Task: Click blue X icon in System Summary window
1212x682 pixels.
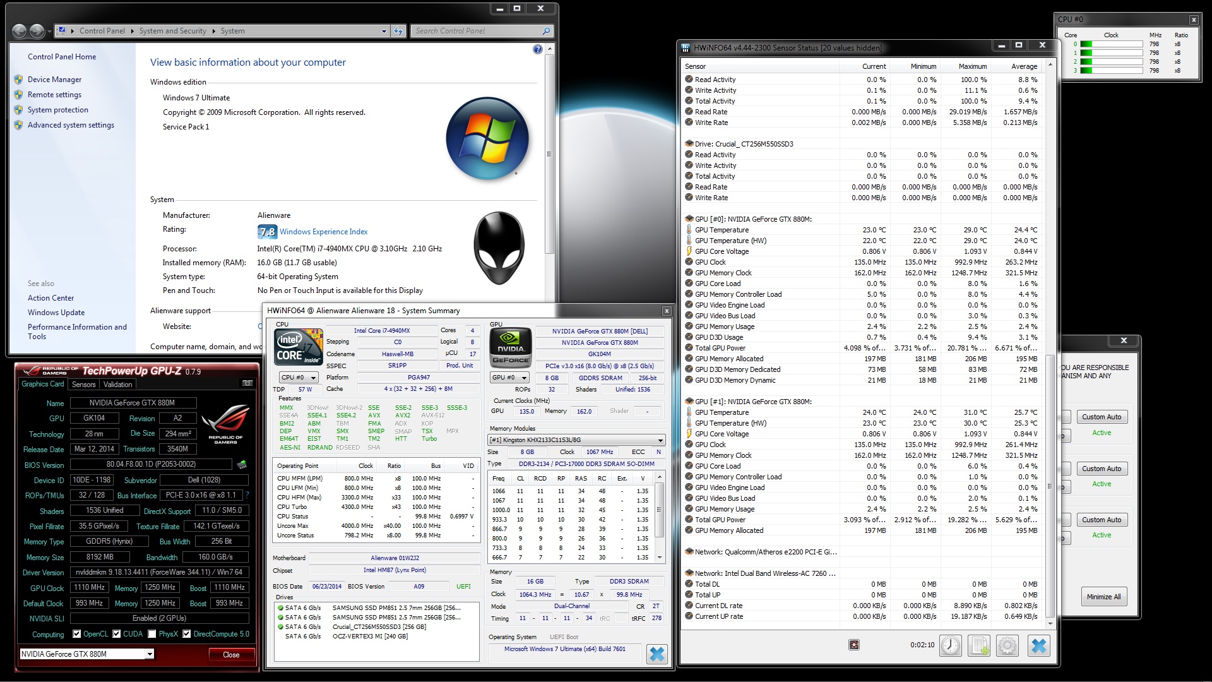Action: coord(657,654)
